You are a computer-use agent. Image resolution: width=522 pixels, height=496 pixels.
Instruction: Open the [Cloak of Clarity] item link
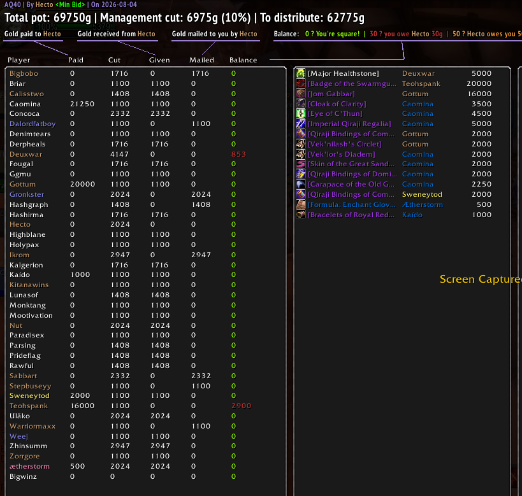[x=337, y=104]
